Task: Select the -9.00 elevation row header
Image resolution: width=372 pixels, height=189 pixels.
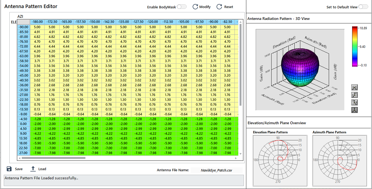Action: click(24, 114)
